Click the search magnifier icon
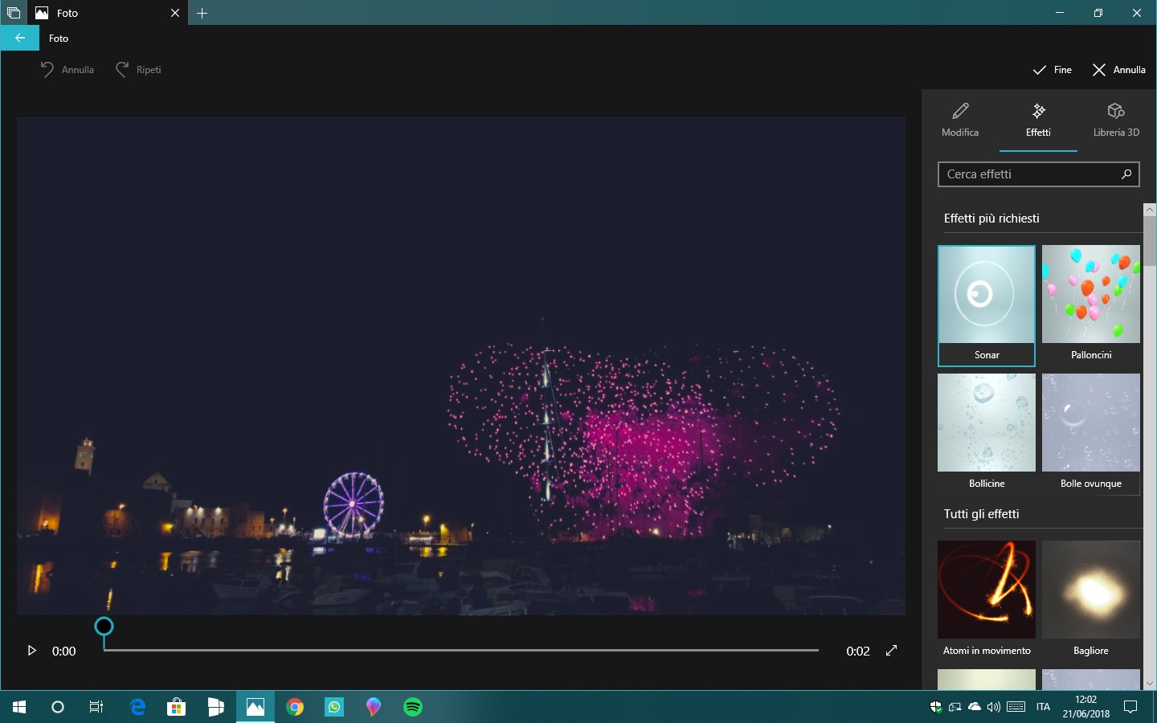 point(1126,174)
